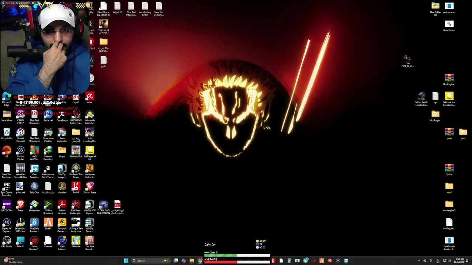This screenshot has width=472, height=265.
Task: Open Streamlabs Chatbot icon
Action: [48, 135]
